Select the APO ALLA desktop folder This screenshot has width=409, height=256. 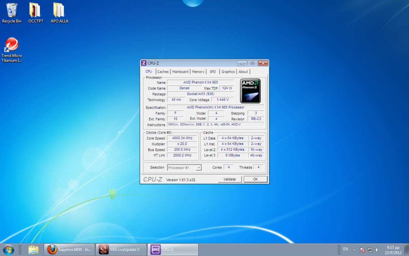[59, 13]
